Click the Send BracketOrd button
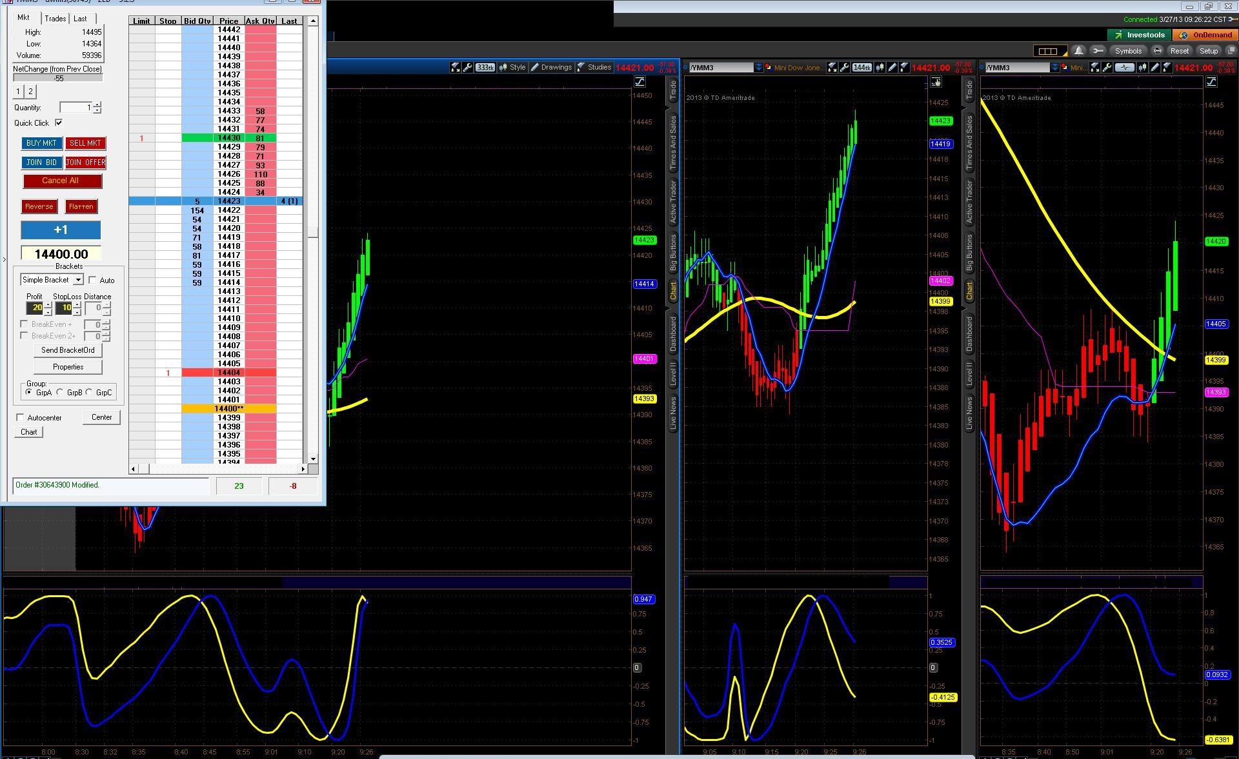The image size is (1239, 759). [x=68, y=350]
